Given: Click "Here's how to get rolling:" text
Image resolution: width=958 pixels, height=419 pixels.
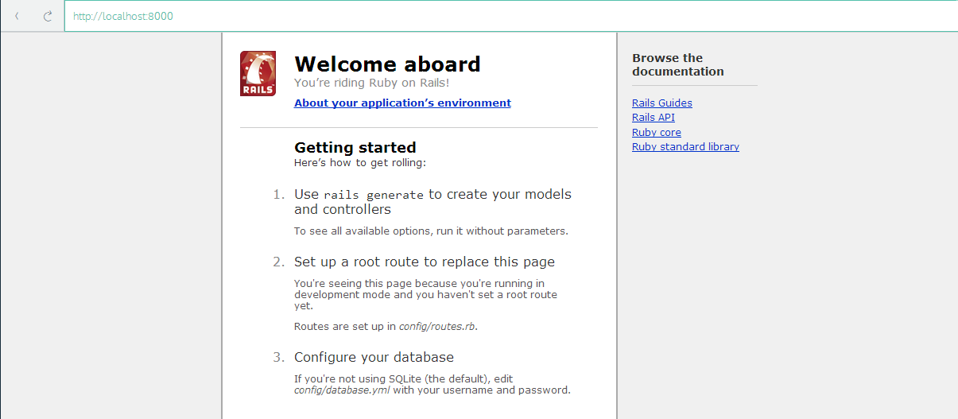Looking at the screenshot, I should 360,163.
